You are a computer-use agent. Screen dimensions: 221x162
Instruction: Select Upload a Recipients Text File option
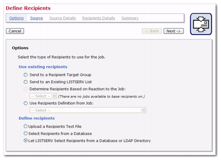[25, 126]
